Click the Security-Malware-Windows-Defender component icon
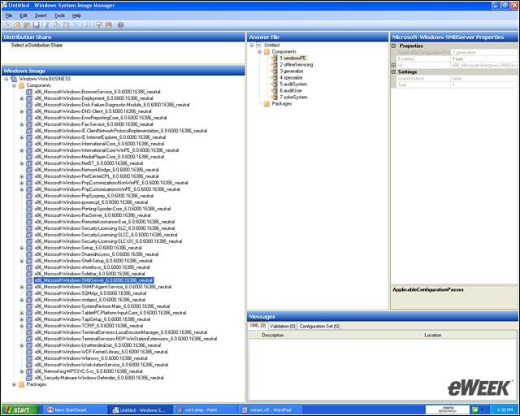 (29, 378)
